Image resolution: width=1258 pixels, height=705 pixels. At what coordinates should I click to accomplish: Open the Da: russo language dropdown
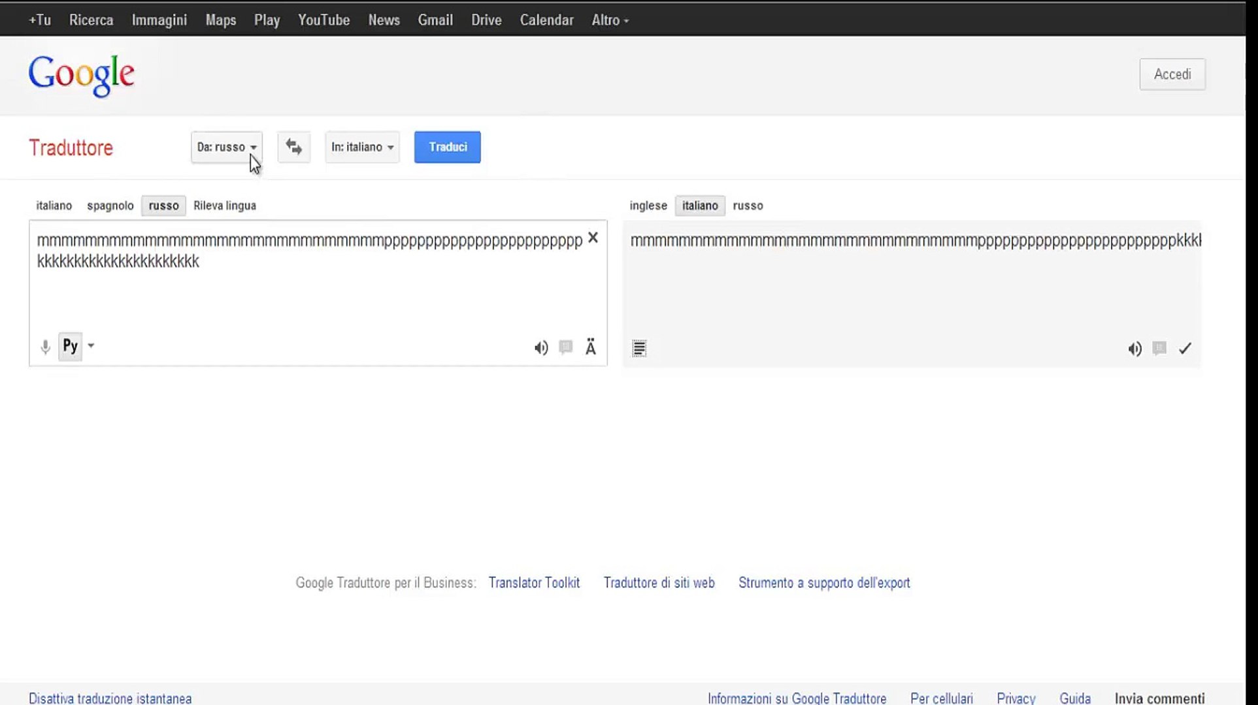[226, 147]
